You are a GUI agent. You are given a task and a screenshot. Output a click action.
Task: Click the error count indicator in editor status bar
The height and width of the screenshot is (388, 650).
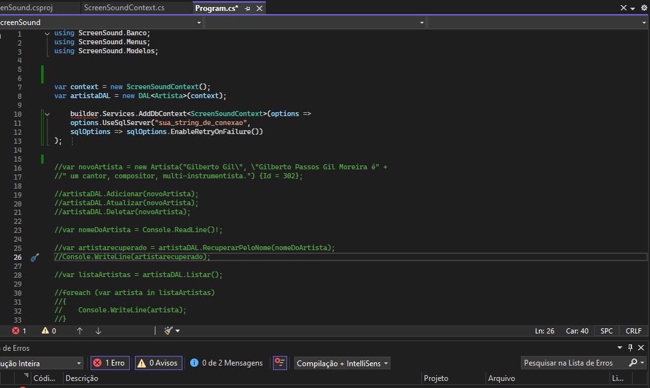(x=19, y=331)
